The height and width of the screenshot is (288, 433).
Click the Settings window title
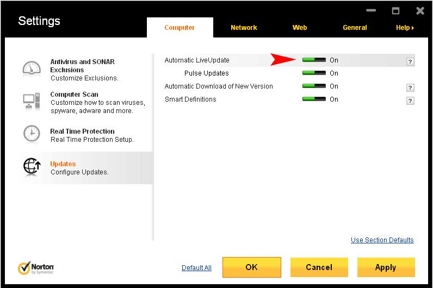pos(39,21)
